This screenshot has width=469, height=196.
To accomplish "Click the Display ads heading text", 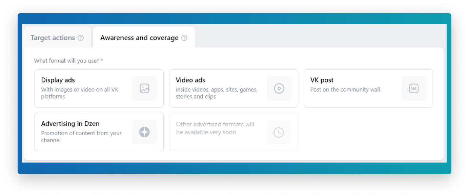I will pyautogui.click(x=58, y=80).
